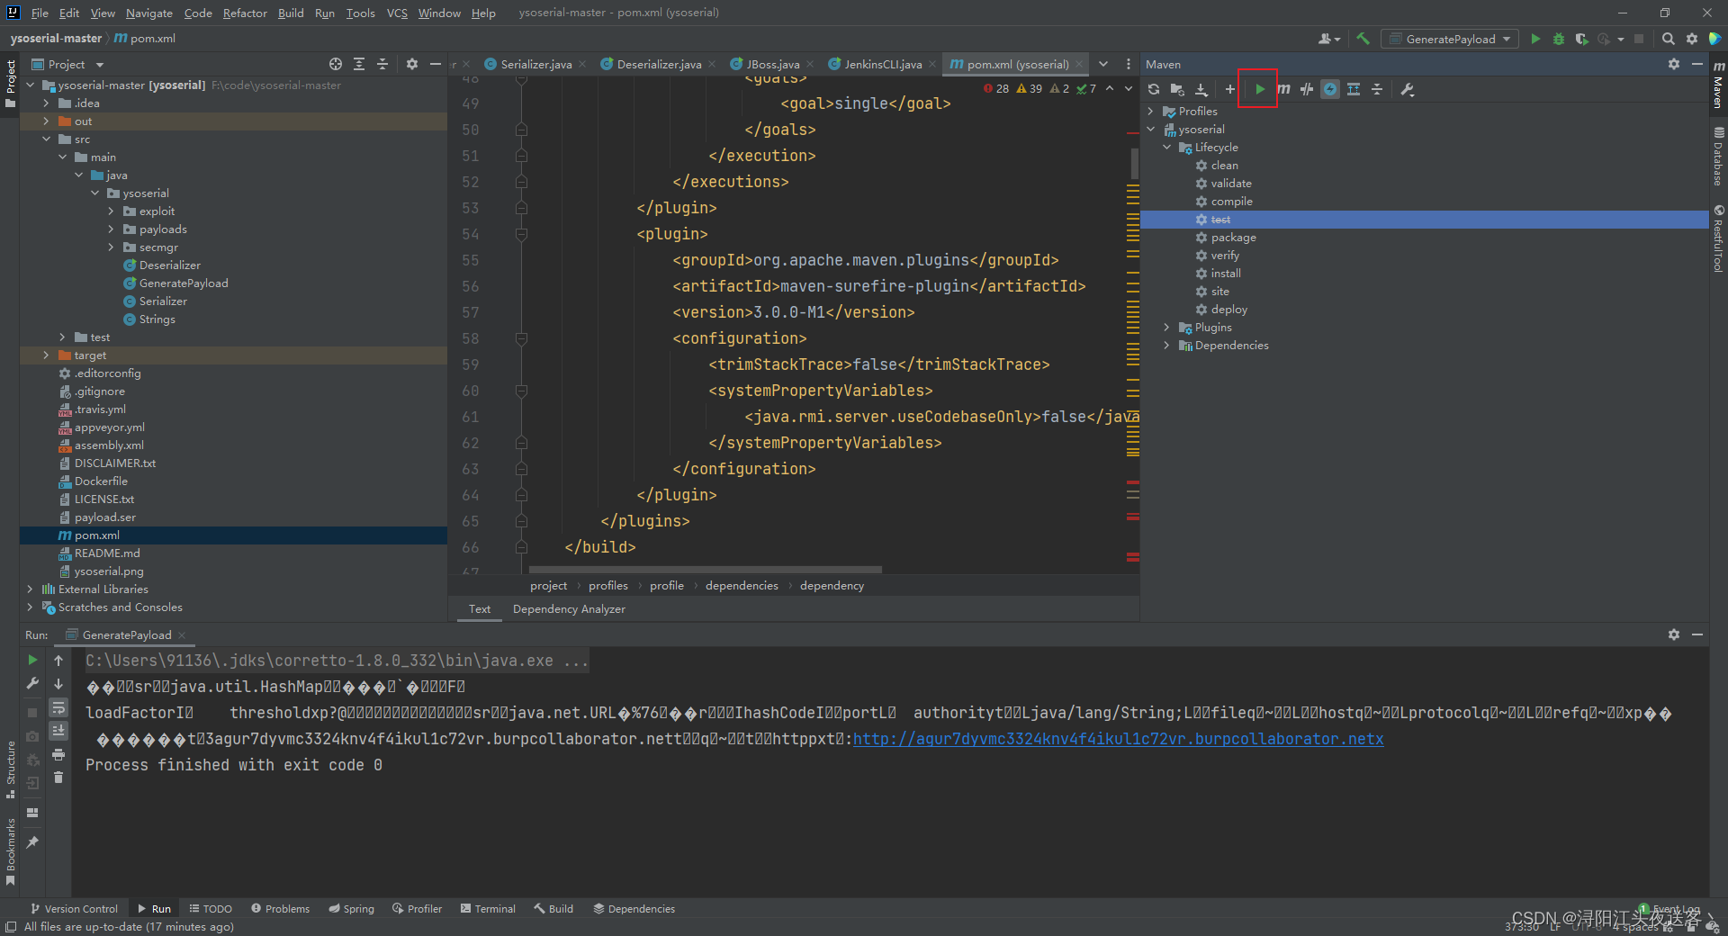
Task: Toggle Offline Mode in the Maven panel
Action: (1329, 89)
